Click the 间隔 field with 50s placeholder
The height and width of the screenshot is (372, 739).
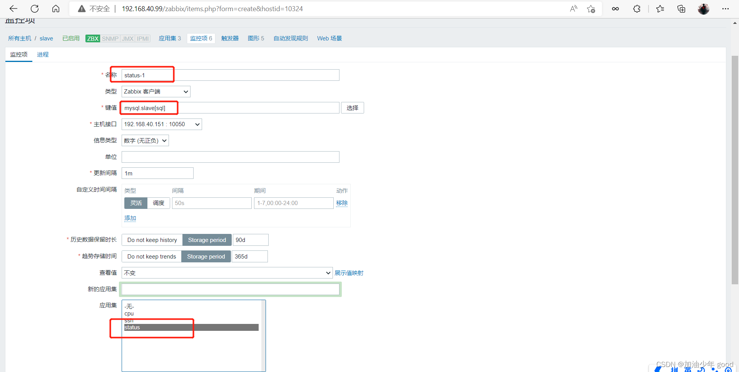pyautogui.click(x=212, y=203)
